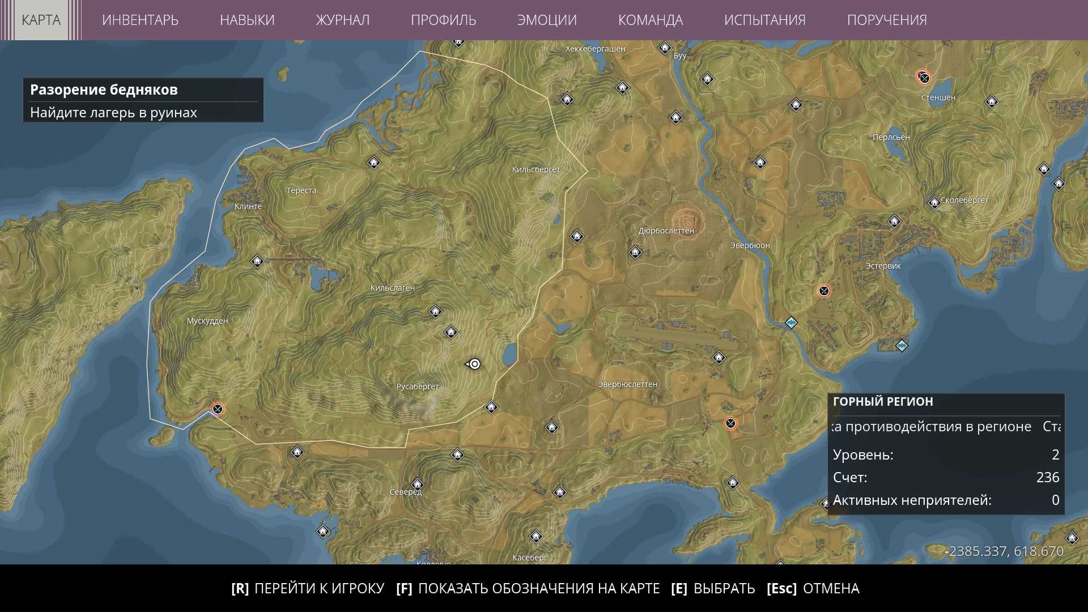Click the safehouse icon below Дюрбослеттен label
Image resolution: width=1088 pixels, height=612 pixels.
[x=635, y=252]
